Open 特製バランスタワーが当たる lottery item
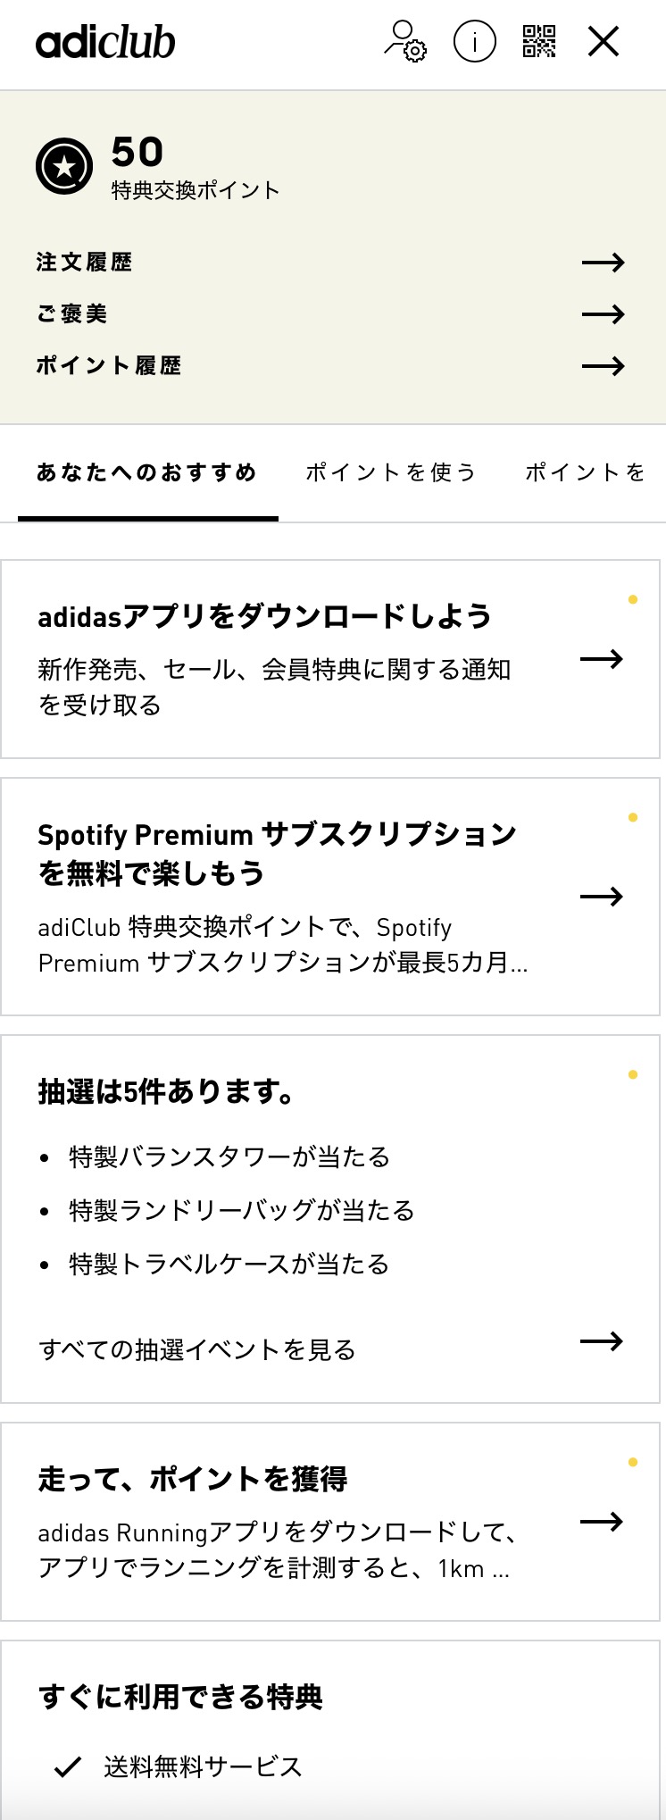The height and width of the screenshot is (1820, 666). pyautogui.click(x=229, y=1157)
